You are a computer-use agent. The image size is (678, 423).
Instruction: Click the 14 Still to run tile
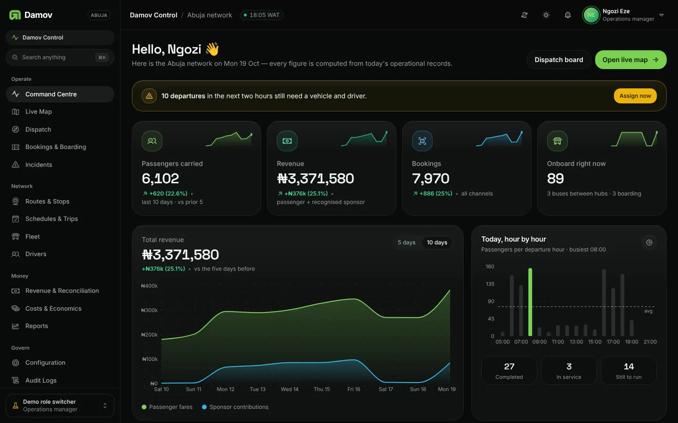coord(629,370)
